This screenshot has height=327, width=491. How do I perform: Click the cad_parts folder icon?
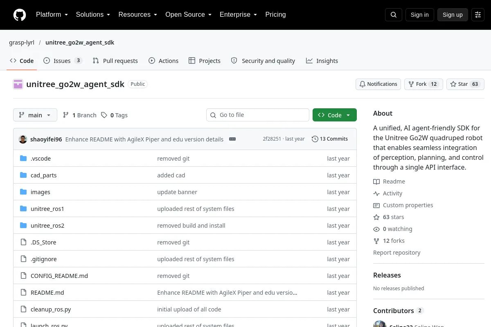point(23,175)
